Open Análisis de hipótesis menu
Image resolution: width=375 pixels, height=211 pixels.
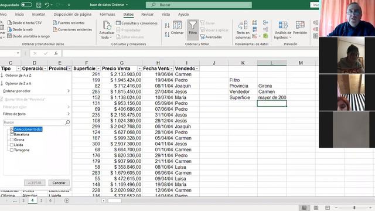(x=283, y=30)
